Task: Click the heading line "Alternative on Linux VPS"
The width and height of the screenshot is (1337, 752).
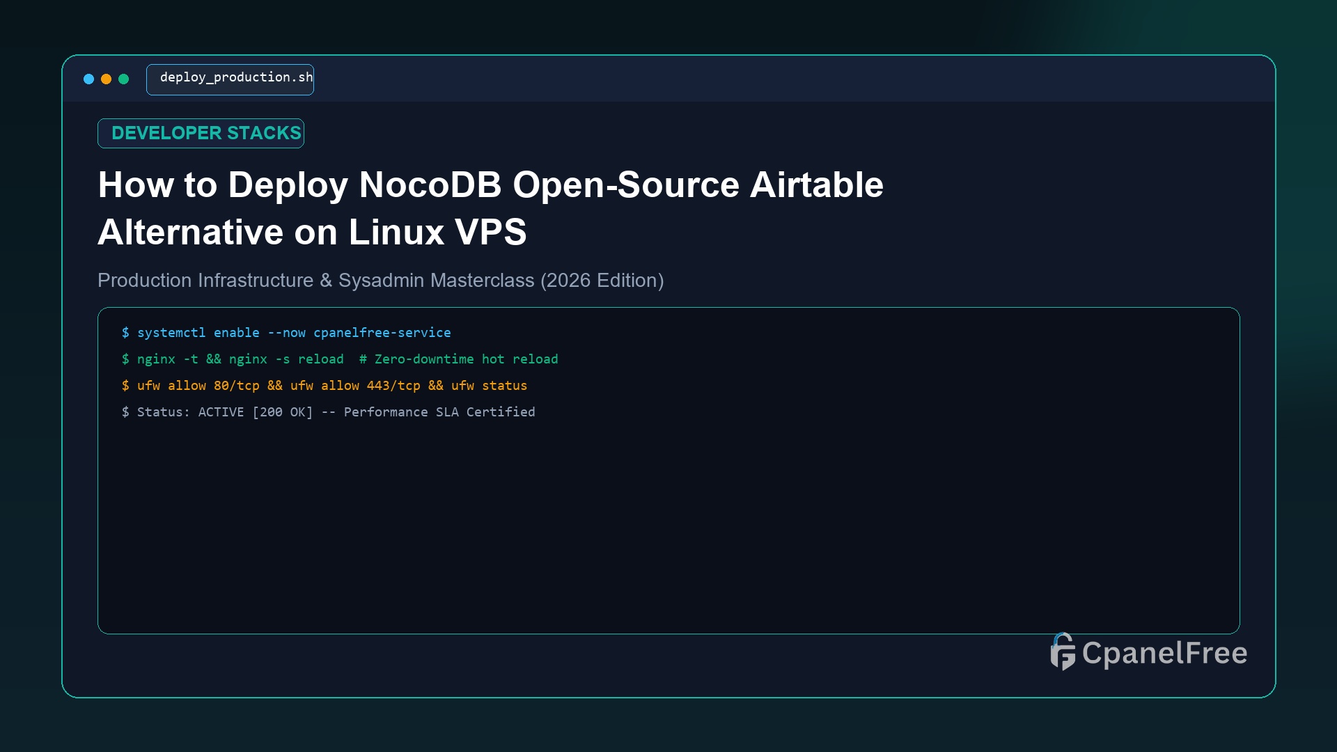Action: pyautogui.click(x=312, y=232)
